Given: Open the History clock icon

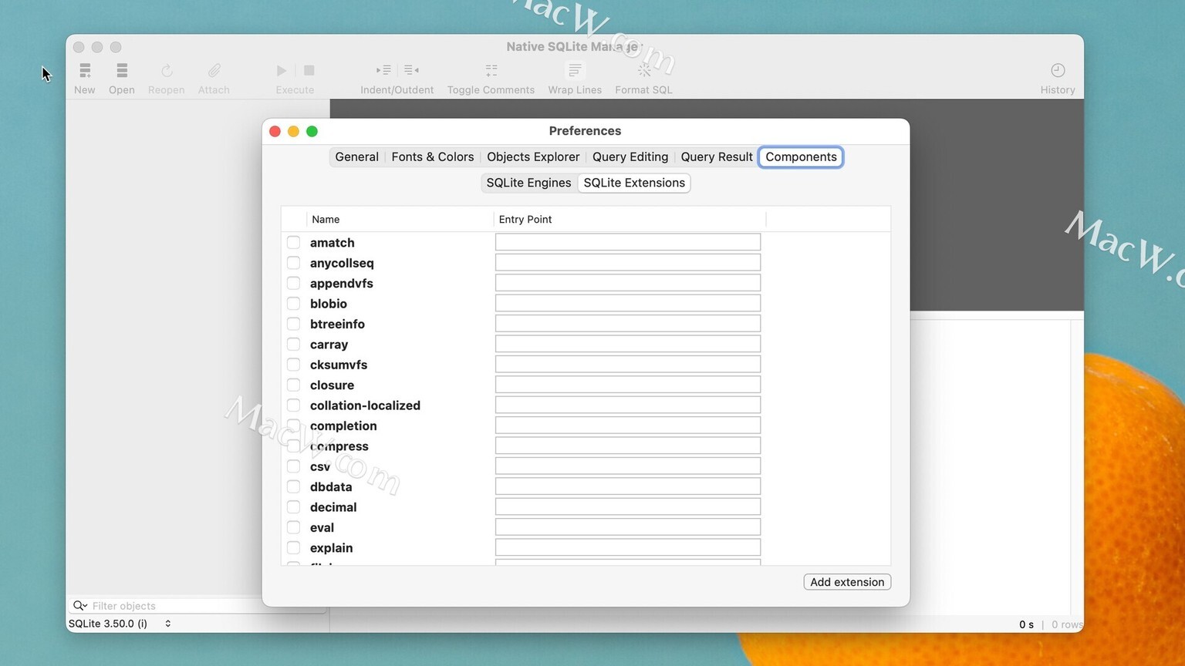Looking at the screenshot, I should [x=1058, y=71].
